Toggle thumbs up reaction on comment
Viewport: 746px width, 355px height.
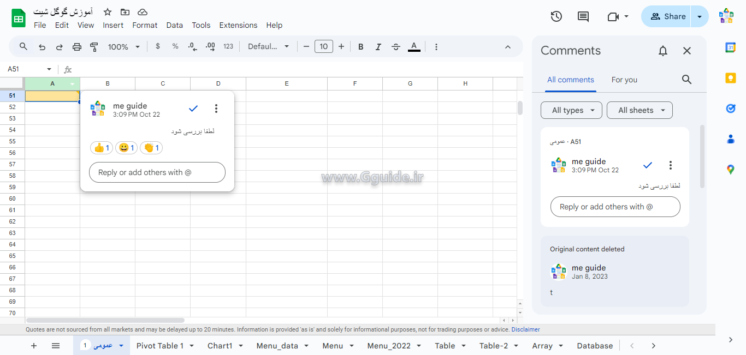(102, 148)
